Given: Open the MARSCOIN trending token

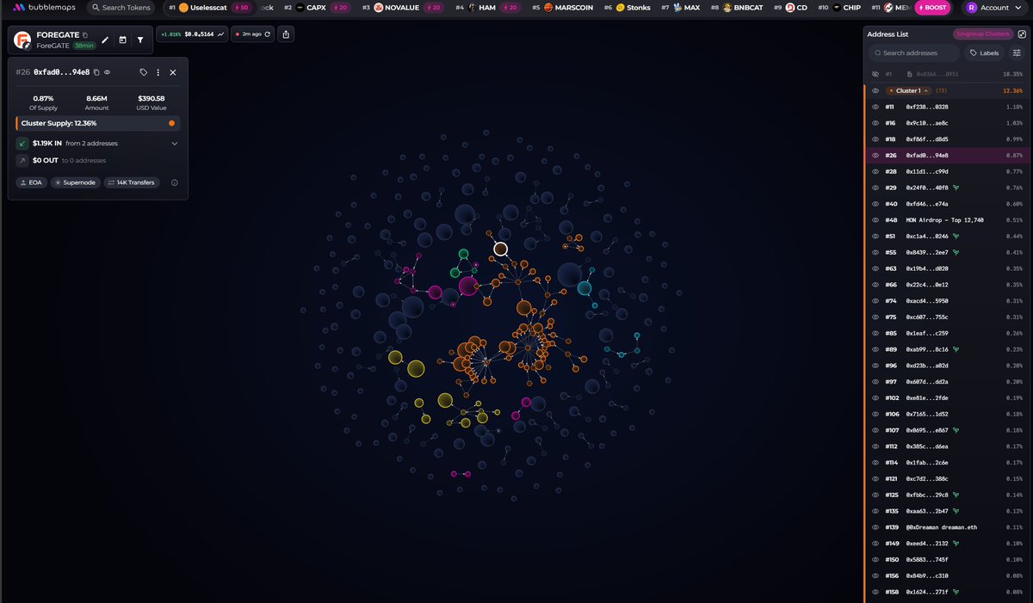Looking at the screenshot, I should click(567, 8).
